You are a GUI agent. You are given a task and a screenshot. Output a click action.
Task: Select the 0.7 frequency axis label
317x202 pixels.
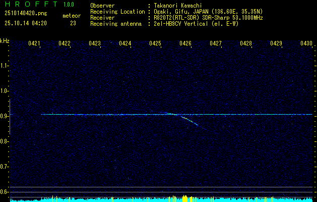(x=5, y=167)
